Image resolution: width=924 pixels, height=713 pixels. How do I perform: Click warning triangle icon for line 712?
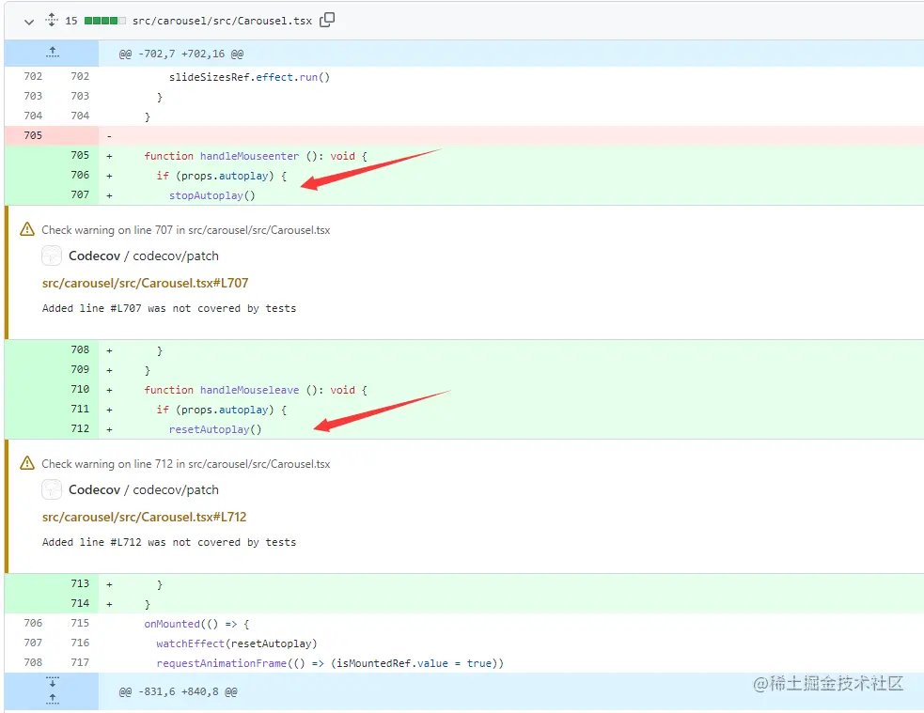[27, 463]
